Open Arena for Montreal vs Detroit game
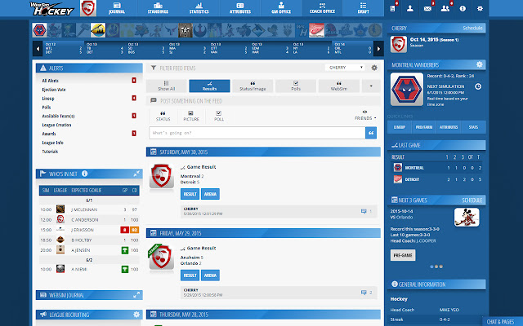Image resolution: width=523 pixels, height=326 pixels. tap(210, 194)
